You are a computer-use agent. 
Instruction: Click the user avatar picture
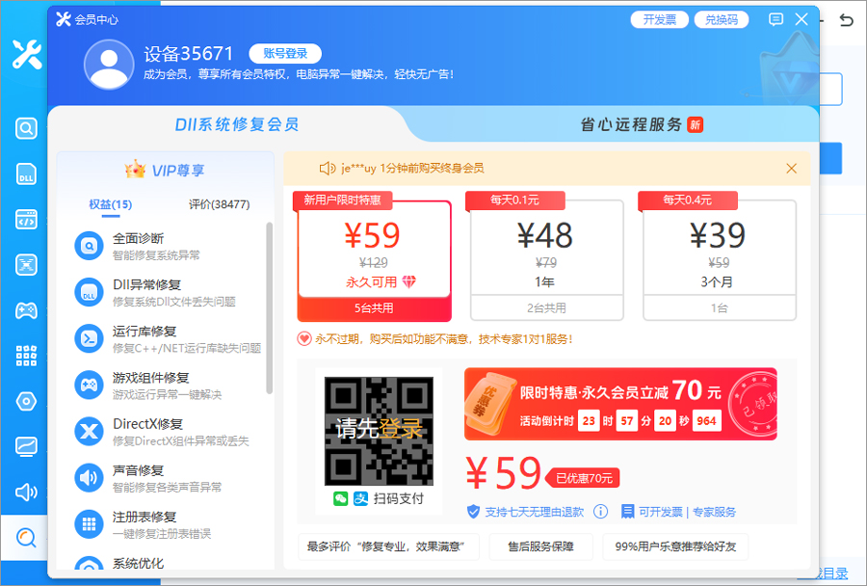[x=109, y=65]
